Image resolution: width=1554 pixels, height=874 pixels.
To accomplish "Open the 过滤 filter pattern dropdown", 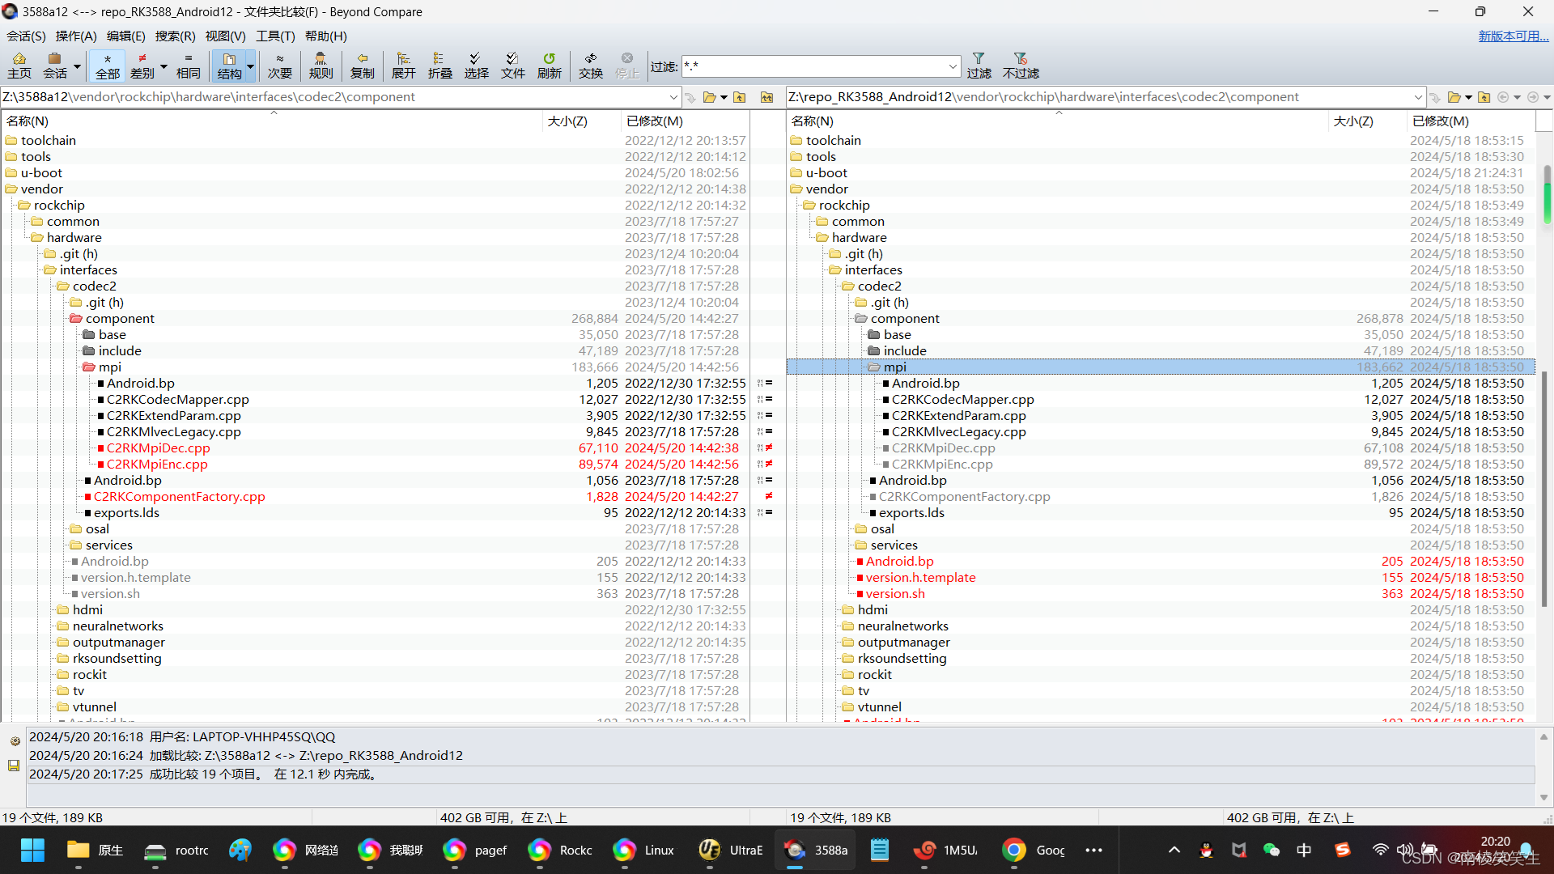I will point(953,66).
